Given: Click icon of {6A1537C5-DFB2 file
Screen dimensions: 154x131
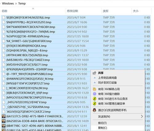Looking at the screenshot, I should [4, 116].
